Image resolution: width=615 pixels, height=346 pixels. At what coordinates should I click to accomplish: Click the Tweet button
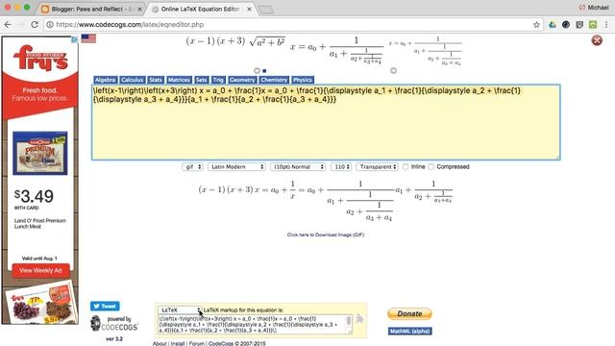(x=105, y=306)
